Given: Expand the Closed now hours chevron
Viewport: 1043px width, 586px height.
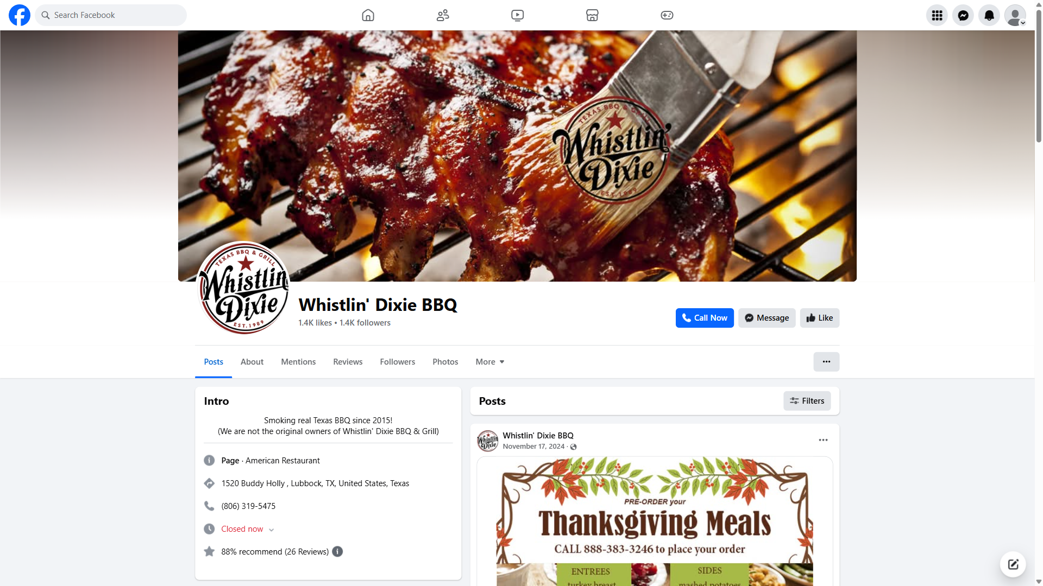Looking at the screenshot, I should tap(271, 530).
